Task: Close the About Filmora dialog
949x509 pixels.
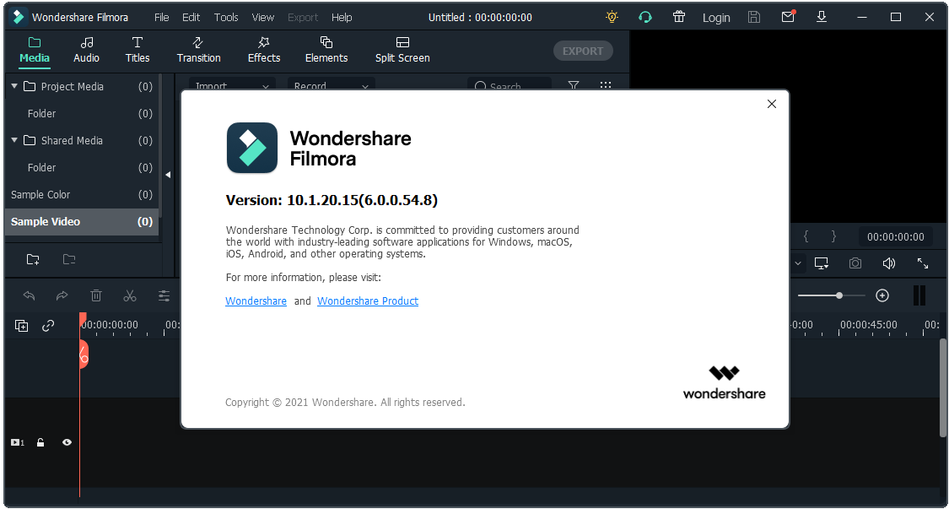Action: tap(772, 104)
